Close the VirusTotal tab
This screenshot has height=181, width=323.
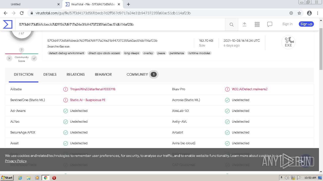point(119,4)
